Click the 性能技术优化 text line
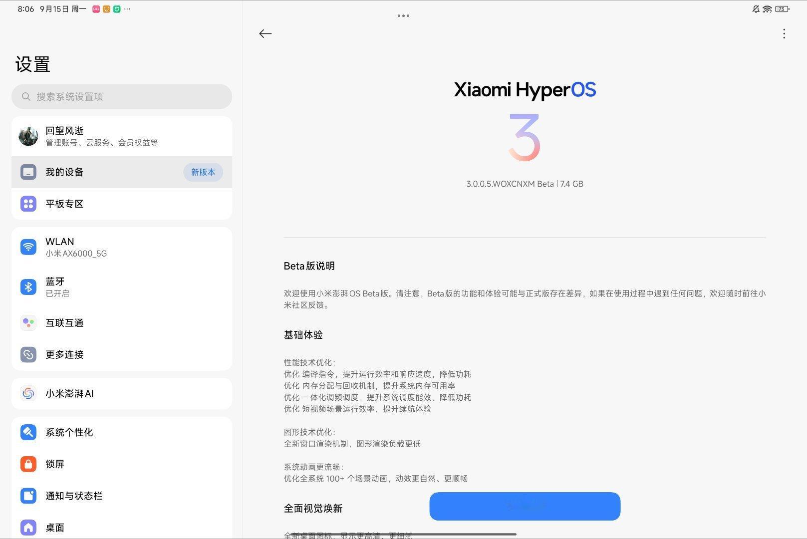This screenshot has height=539, width=807. (309, 362)
